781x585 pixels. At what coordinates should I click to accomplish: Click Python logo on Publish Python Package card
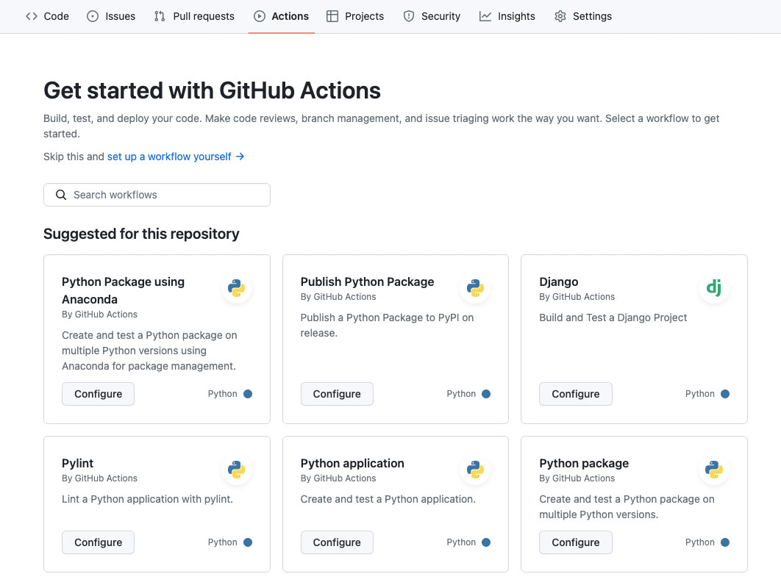(475, 288)
